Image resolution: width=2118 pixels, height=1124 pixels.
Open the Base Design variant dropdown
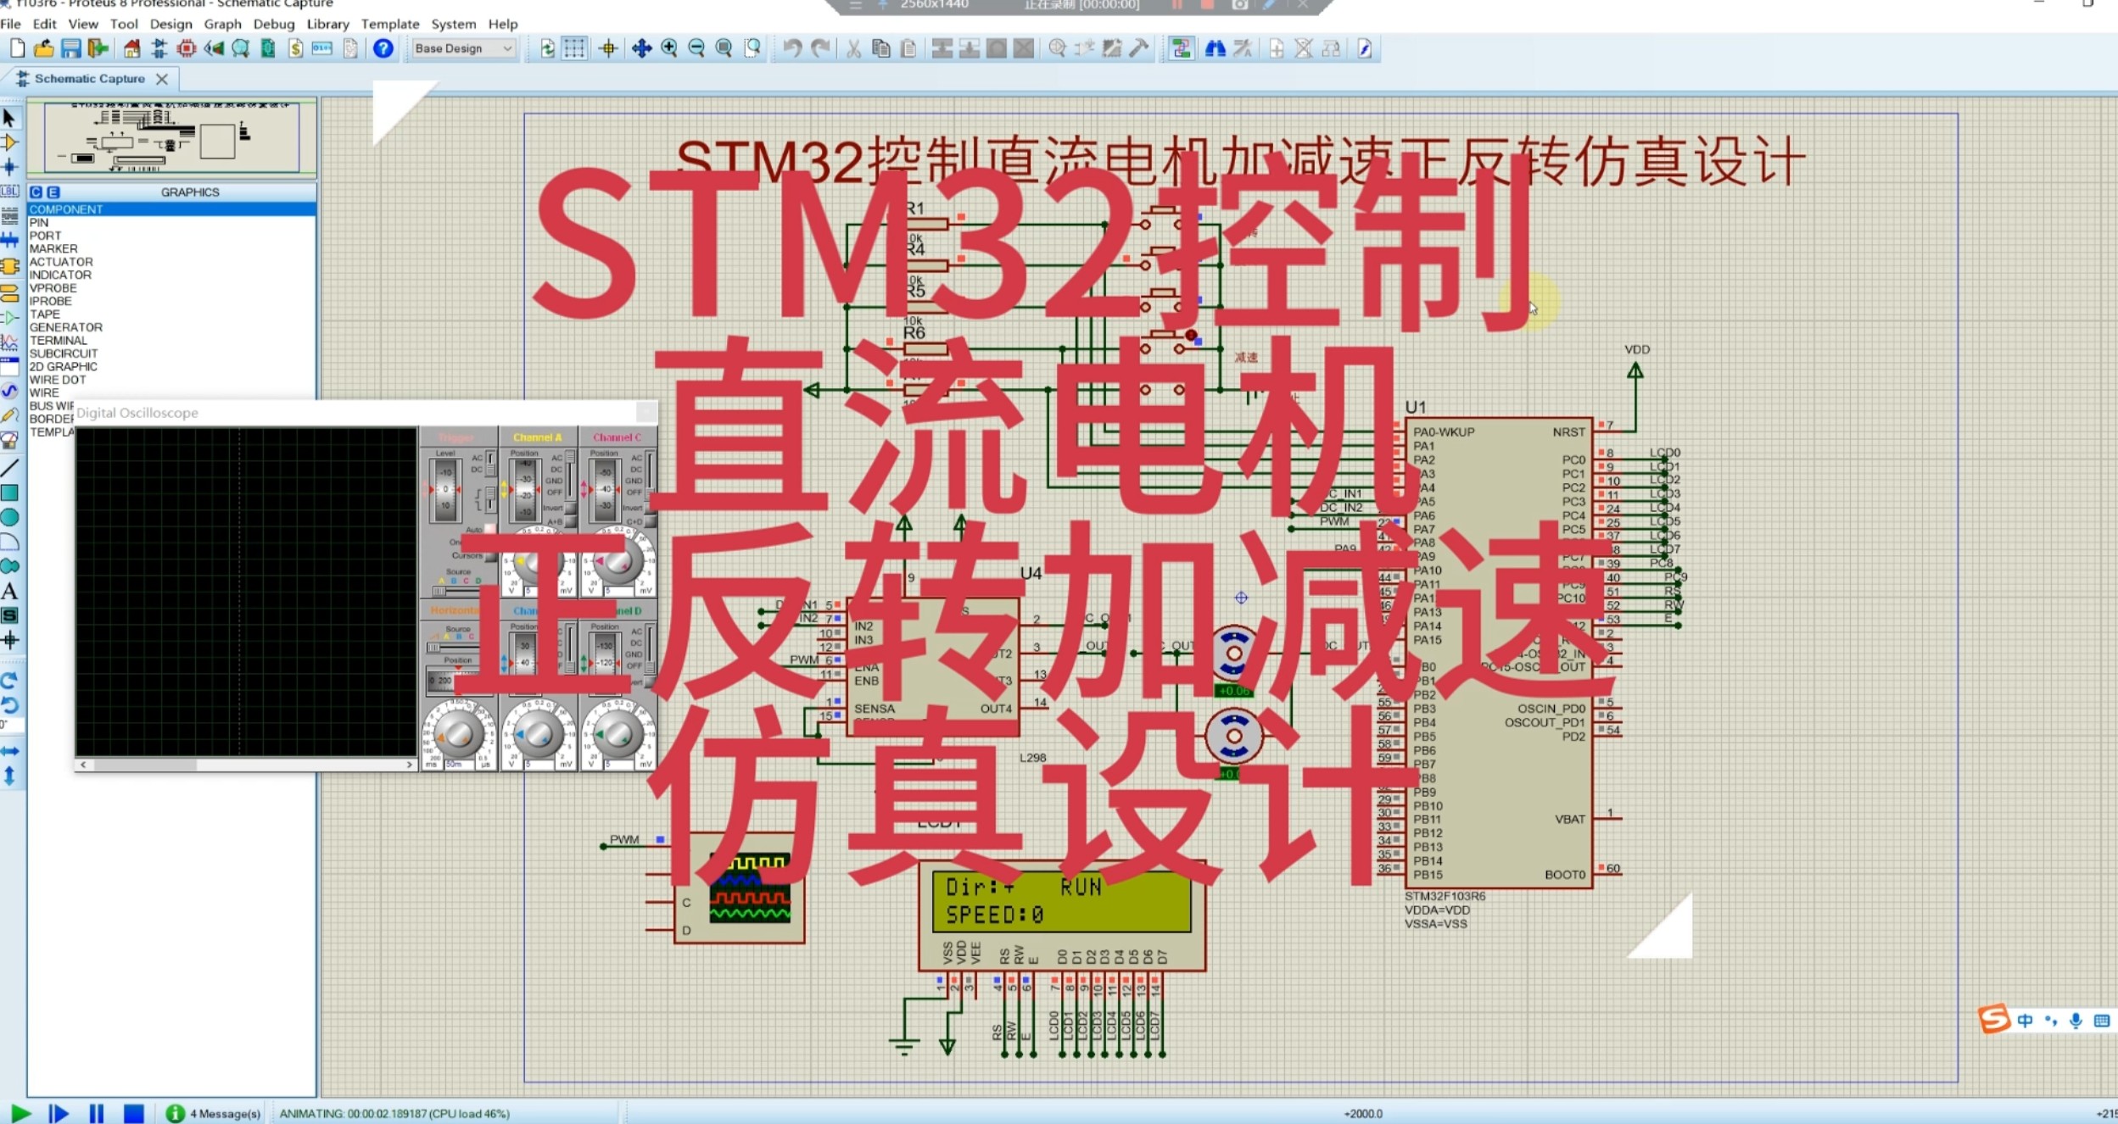click(463, 48)
